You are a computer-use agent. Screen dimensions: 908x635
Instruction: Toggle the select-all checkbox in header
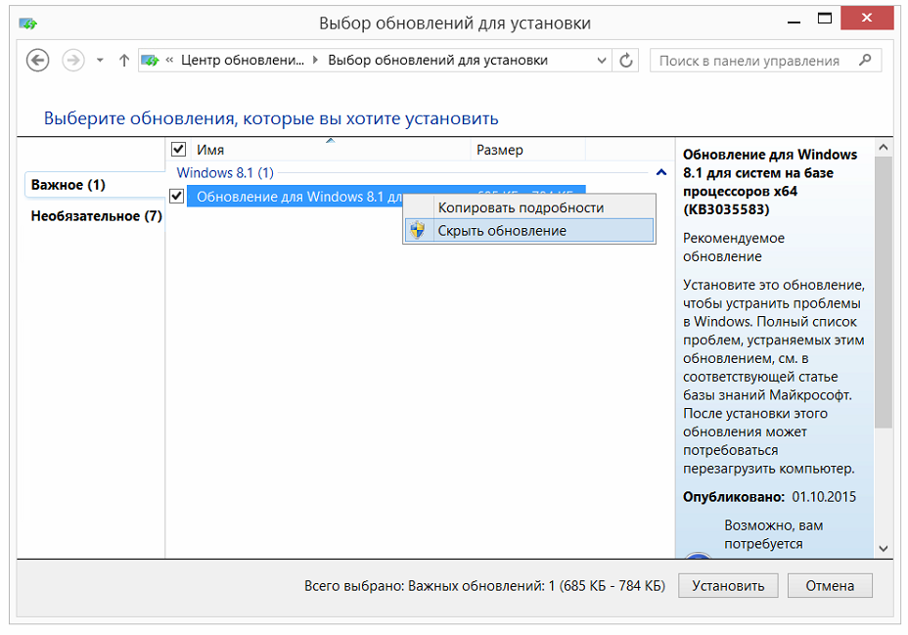[178, 150]
